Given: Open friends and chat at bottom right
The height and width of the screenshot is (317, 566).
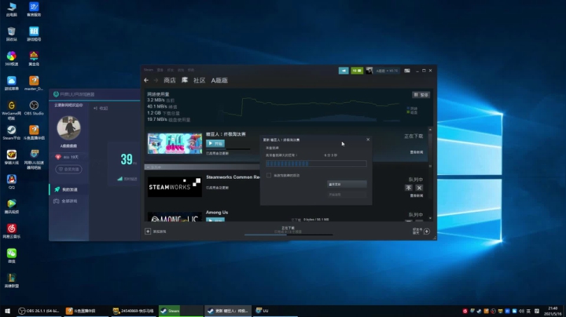Looking at the screenshot, I should coord(421,231).
